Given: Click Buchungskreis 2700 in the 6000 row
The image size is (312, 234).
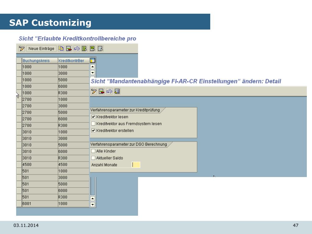Looking at the screenshot, I should pos(40,119).
